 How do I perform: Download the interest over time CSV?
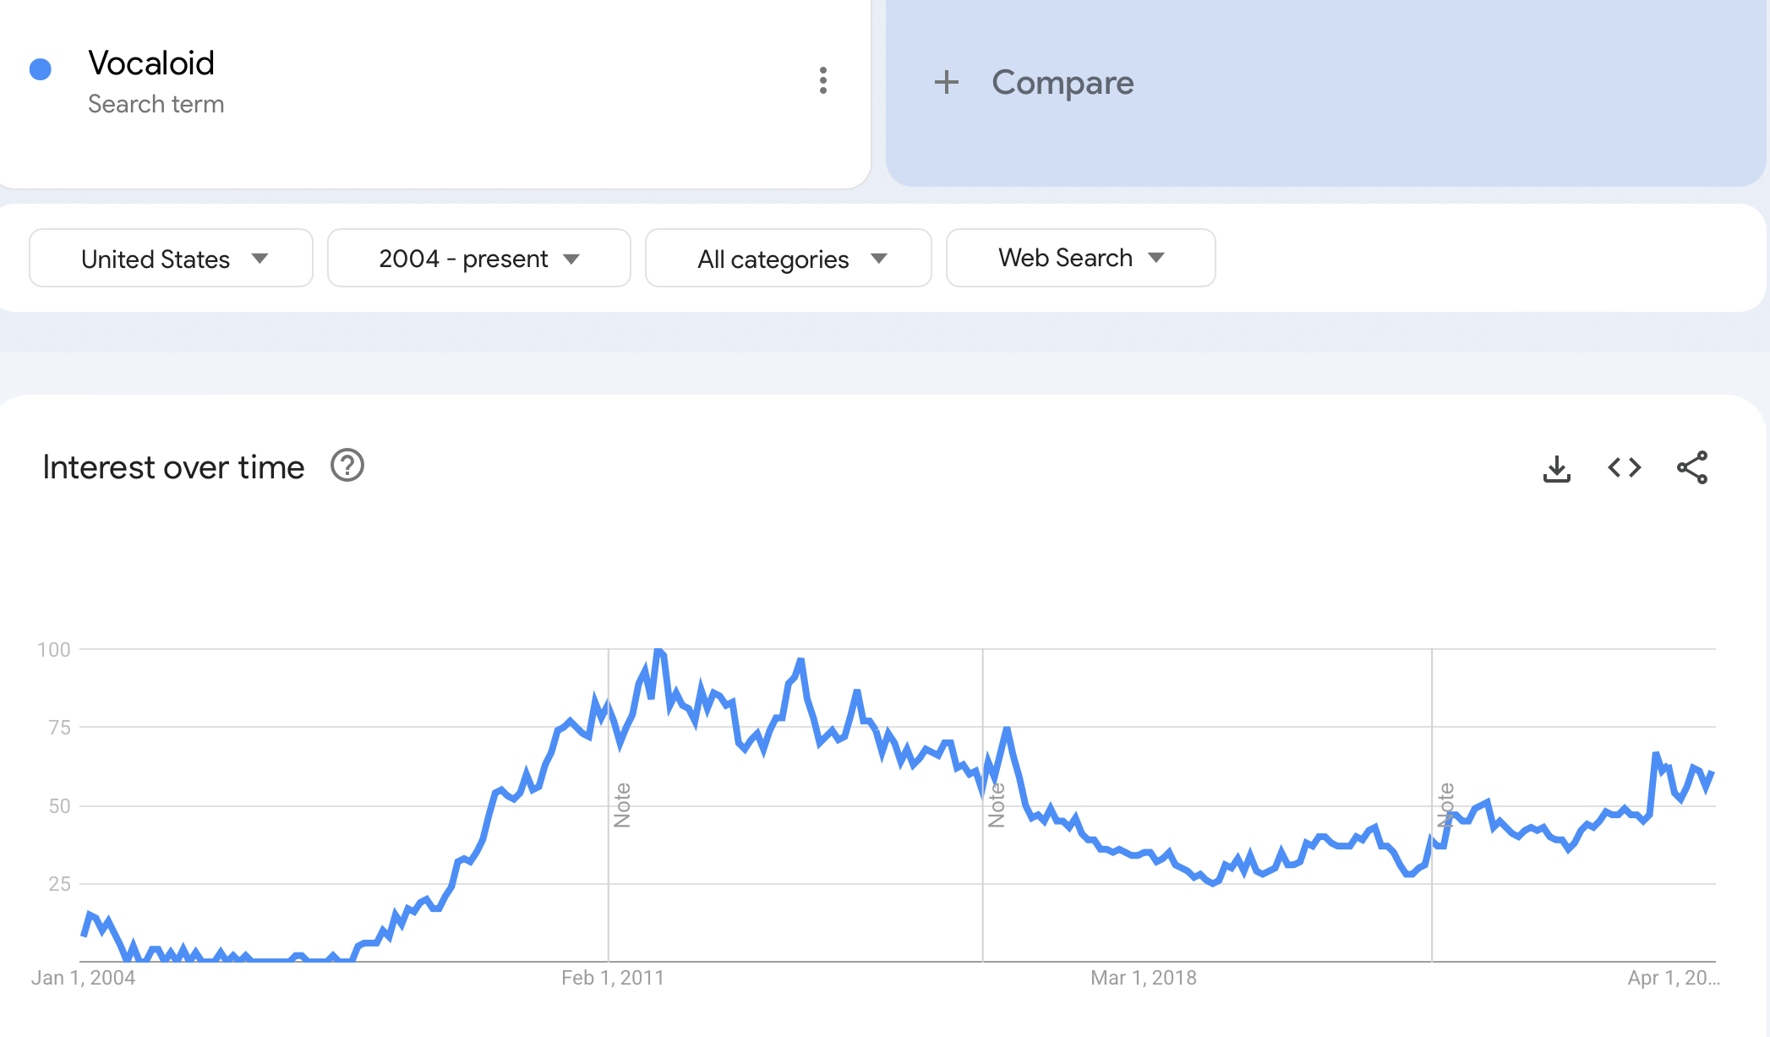1556,468
